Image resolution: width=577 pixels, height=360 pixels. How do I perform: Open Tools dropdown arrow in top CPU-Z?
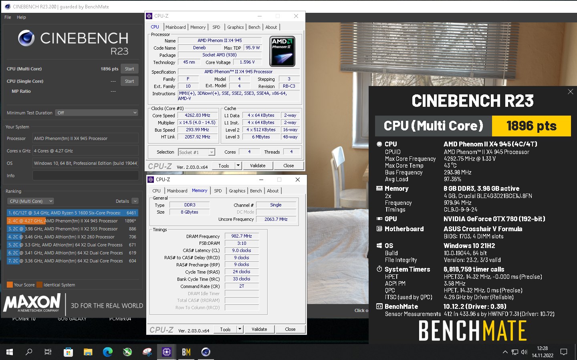238,166
